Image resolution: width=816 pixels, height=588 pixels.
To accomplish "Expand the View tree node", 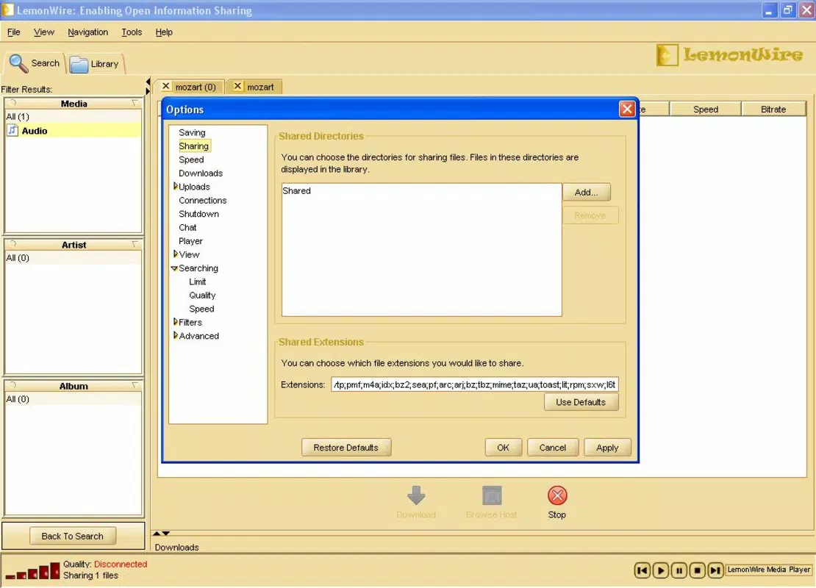I will 176,254.
